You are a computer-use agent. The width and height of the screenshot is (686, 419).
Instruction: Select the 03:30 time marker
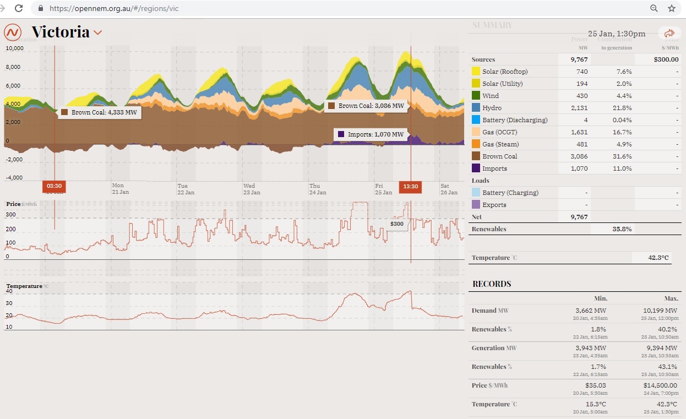[x=54, y=187]
